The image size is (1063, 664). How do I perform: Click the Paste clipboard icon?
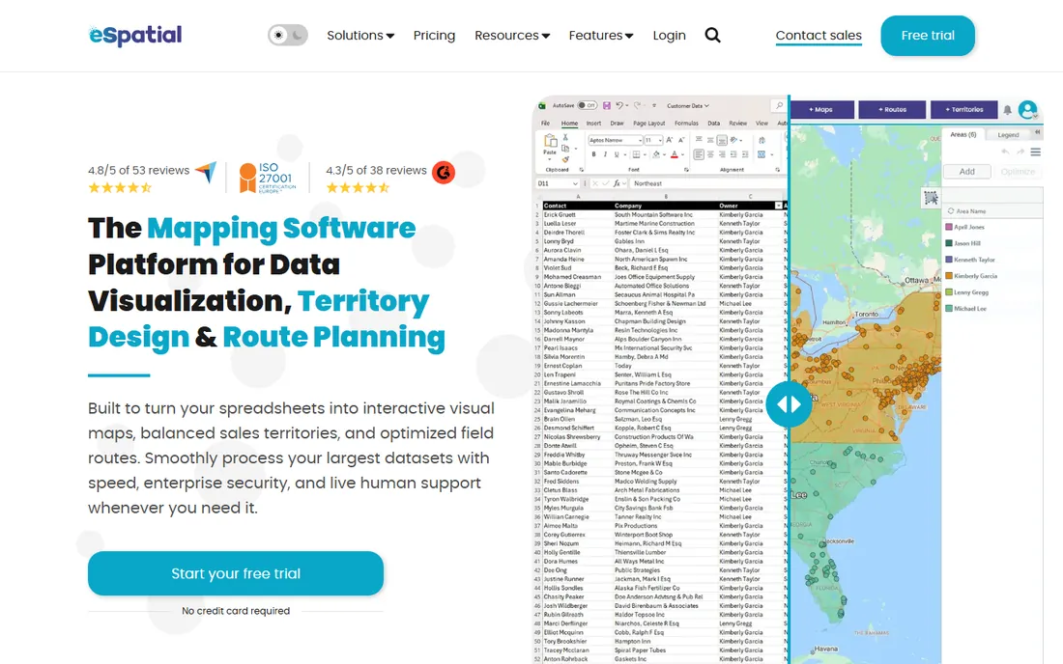pyautogui.click(x=551, y=141)
